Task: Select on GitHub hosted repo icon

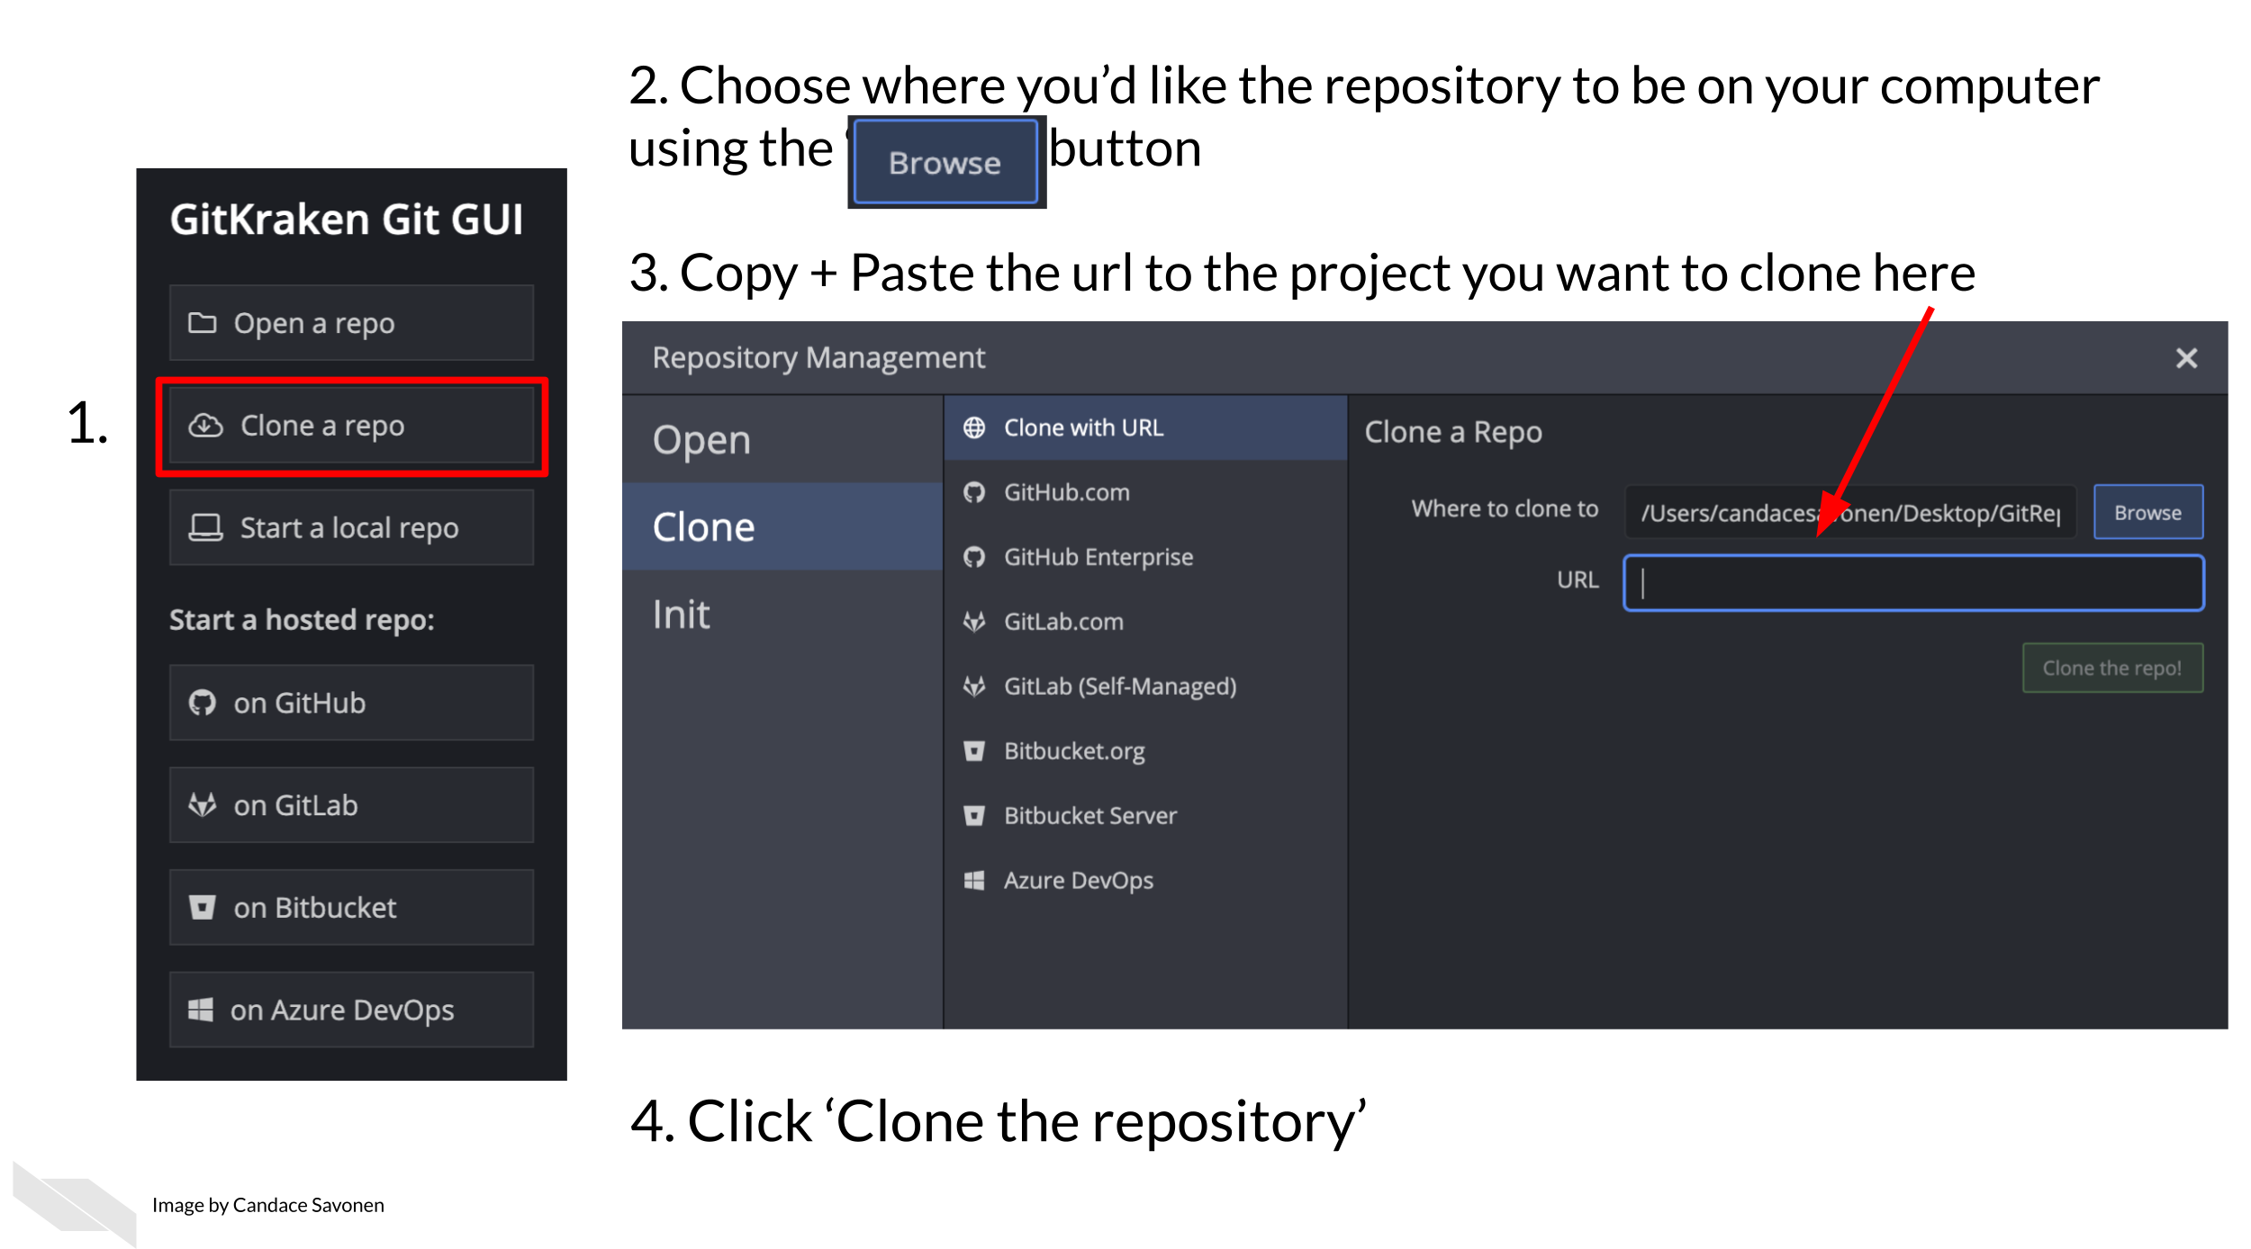Action: [204, 703]
